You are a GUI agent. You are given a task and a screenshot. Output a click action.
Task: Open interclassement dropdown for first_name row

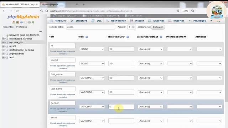pyautogui.click(x=180, y=78)
